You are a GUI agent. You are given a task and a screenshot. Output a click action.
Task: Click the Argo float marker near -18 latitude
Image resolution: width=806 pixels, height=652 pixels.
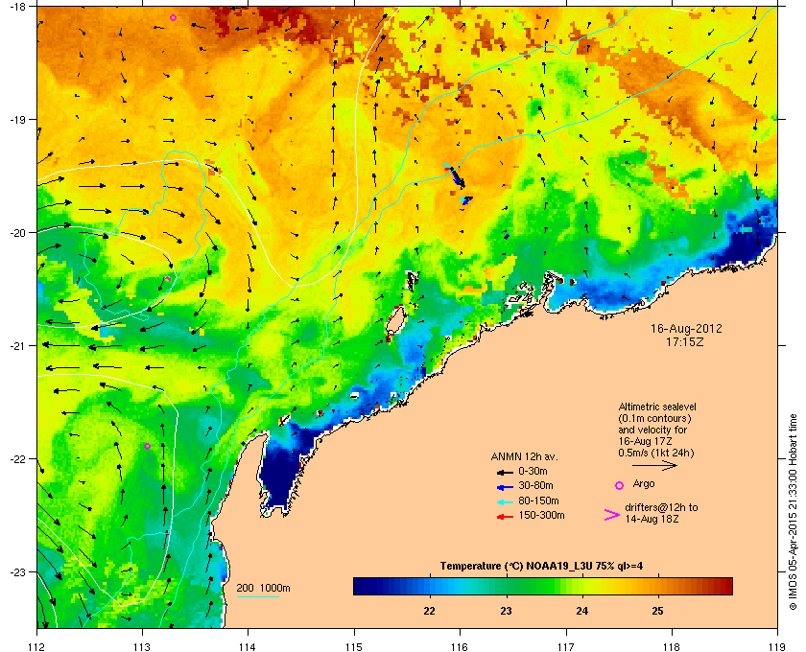click(174, 17)
